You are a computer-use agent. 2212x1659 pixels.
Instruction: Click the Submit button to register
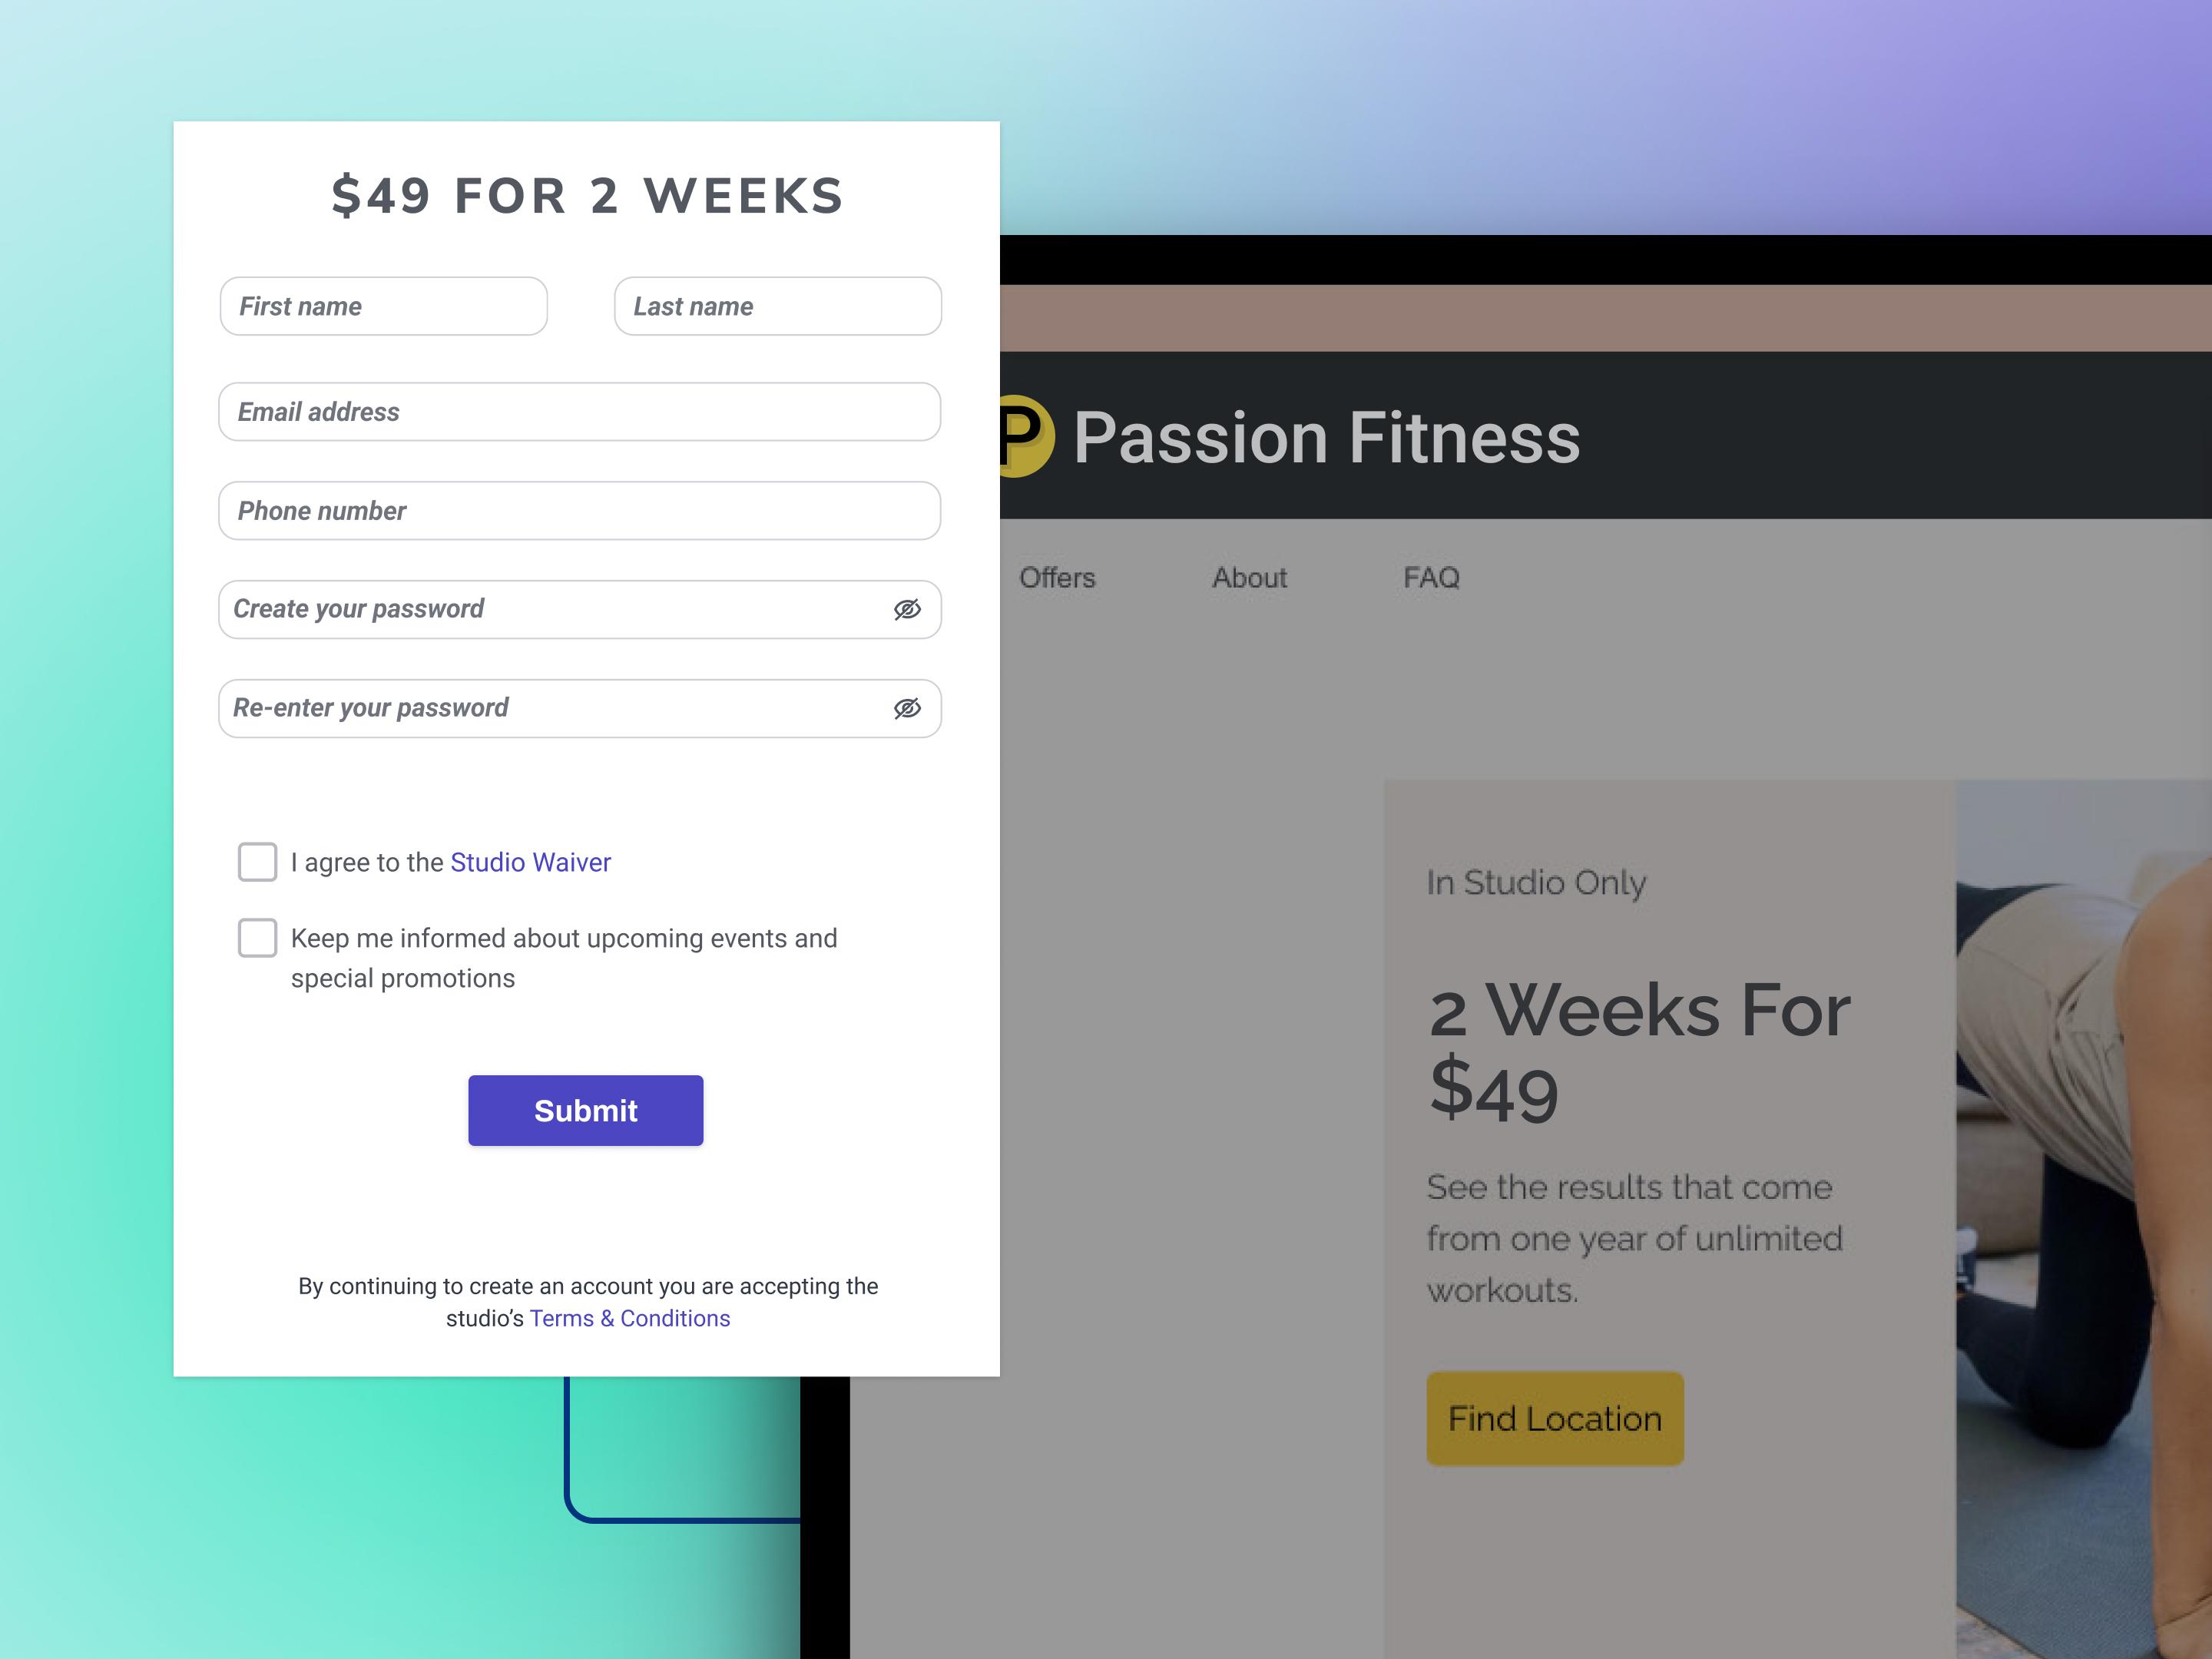tap(585, 1110)
